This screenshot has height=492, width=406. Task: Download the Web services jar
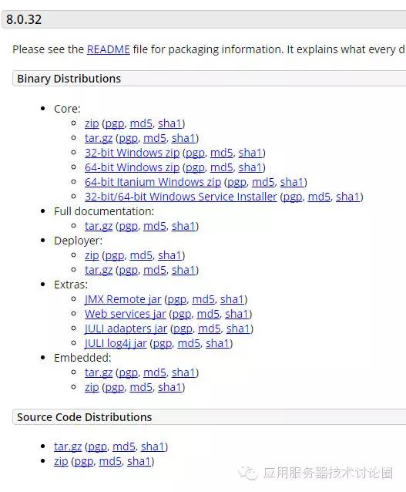126,314
